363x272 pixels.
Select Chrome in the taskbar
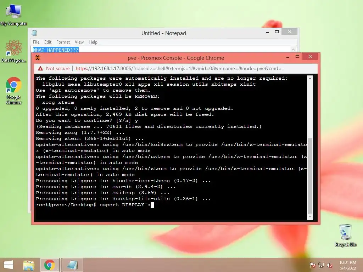tap(50, 265)
